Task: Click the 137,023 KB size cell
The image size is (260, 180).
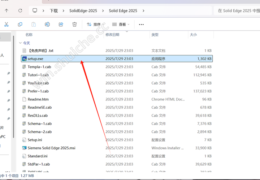Action: pyautogui.click(x=202, y=91)
